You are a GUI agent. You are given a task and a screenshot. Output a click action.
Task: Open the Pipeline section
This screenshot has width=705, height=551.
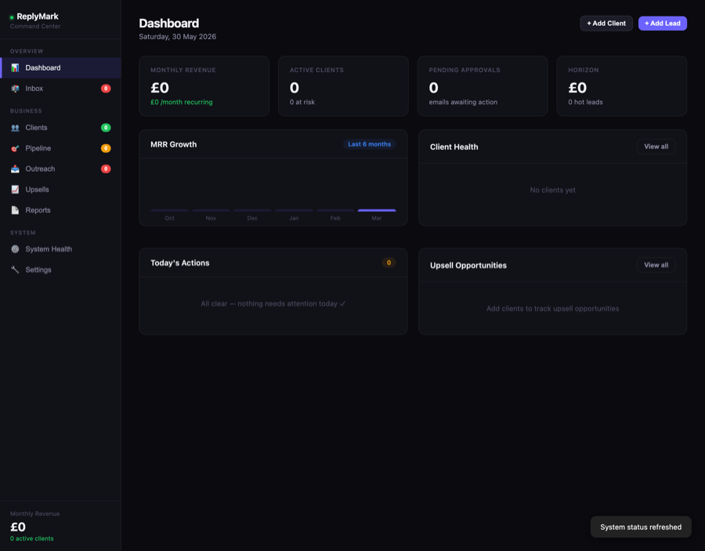point(60,148)
